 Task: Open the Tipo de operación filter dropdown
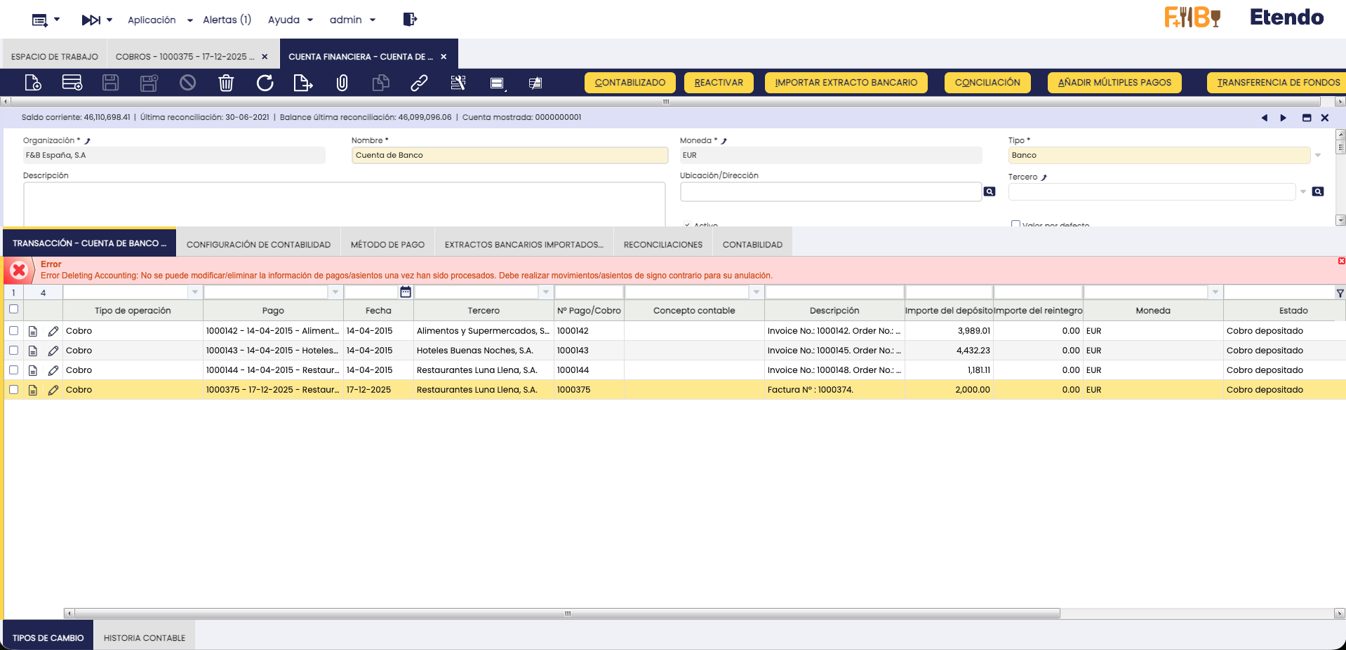pos(195,292)
